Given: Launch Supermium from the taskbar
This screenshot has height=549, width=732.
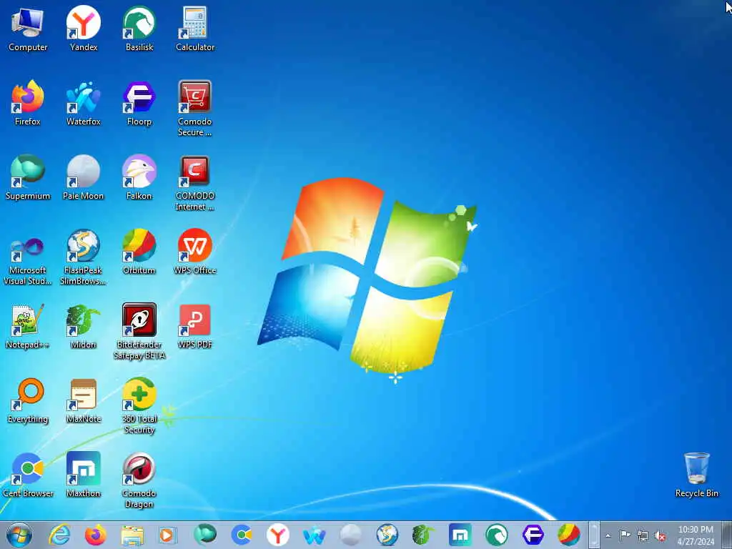Looking at the screenshot, I should (x=205, y=535).
